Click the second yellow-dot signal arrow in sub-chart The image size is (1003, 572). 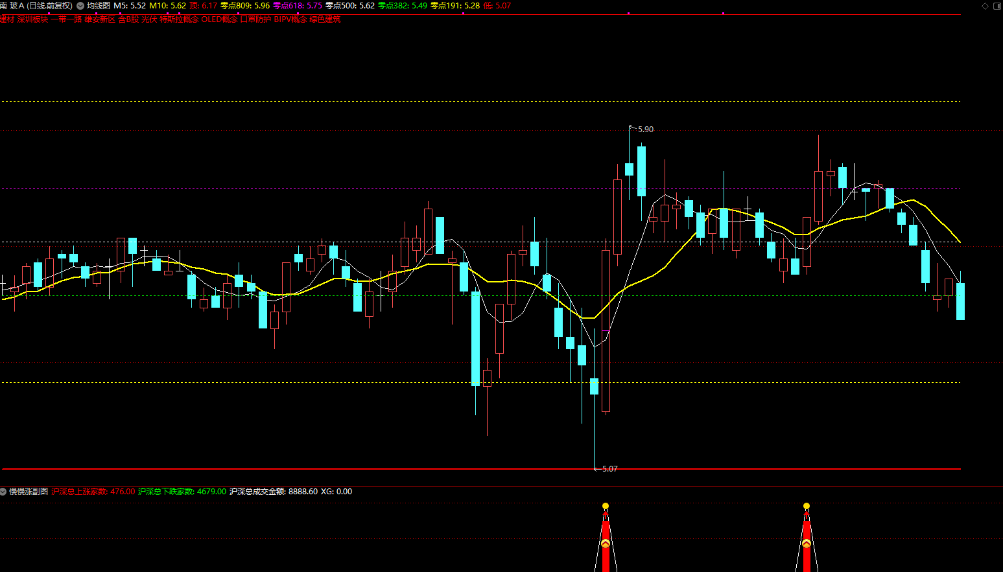pyautogui.click(x=807, y=543)
